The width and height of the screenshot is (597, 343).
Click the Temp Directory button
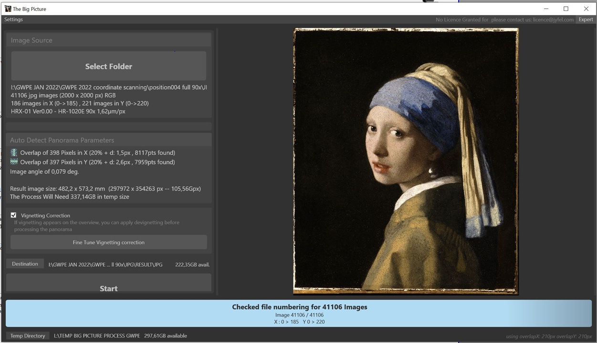pos(28,336)
